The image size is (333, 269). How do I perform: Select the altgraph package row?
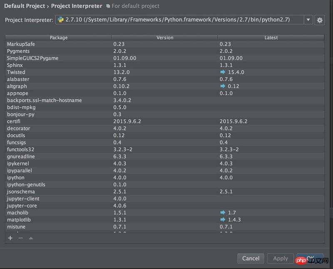tap(165, 86)
